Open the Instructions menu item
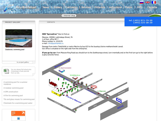The height and width of the screenshot is (121, 161). pos(115,7)
